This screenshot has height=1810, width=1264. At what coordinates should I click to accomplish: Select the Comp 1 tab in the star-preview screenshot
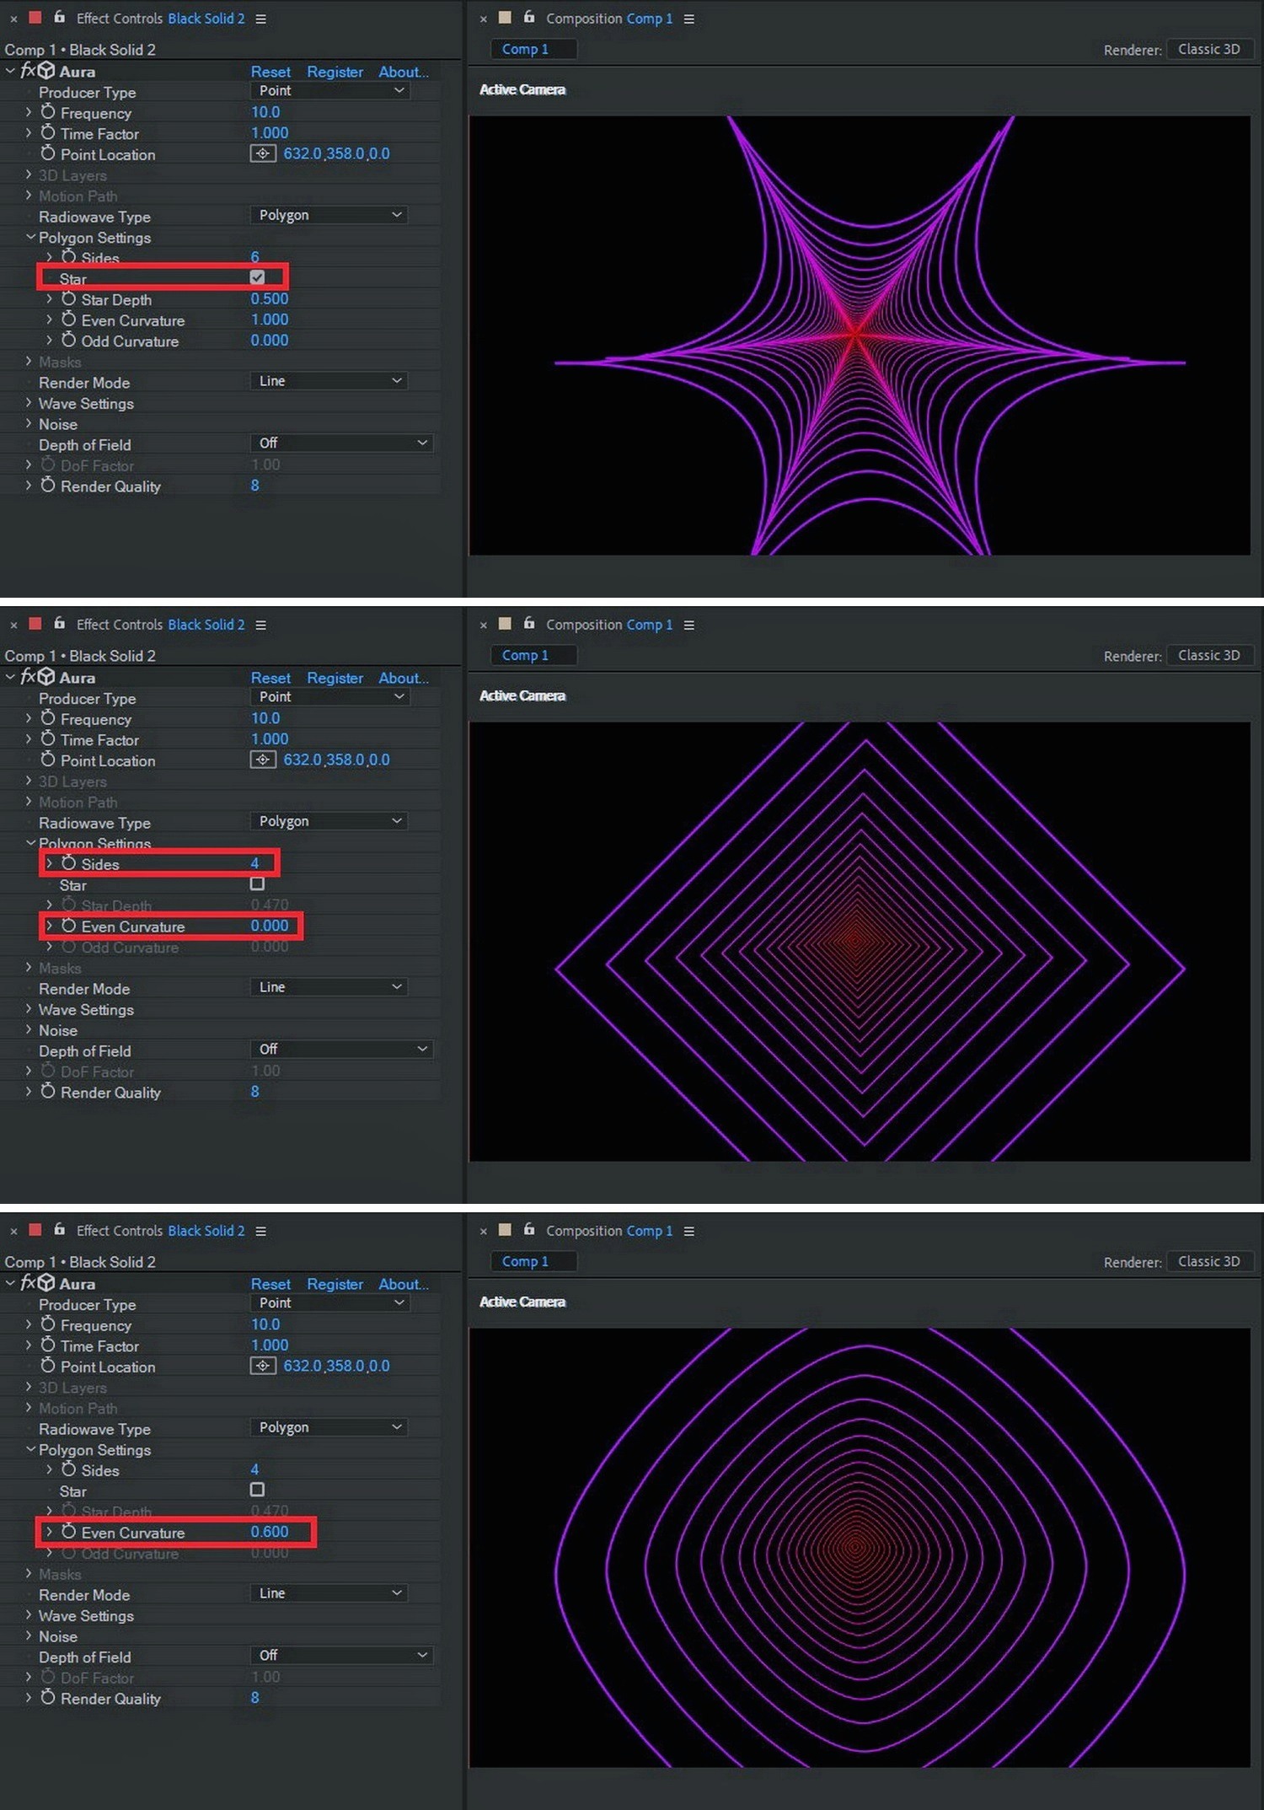(533, 50)
